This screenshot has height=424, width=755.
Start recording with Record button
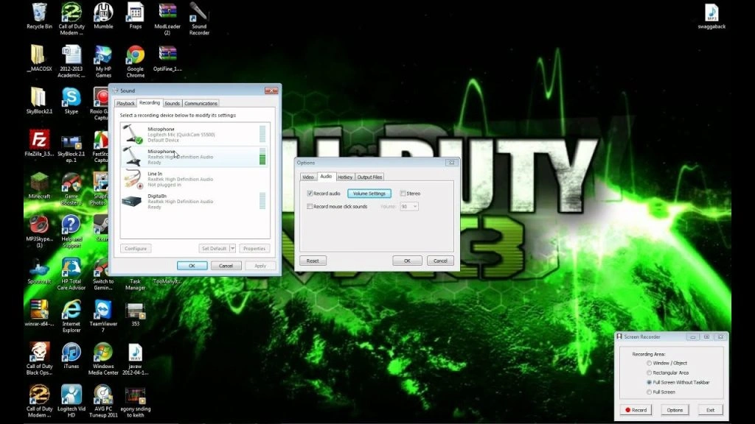coord(636,410)
